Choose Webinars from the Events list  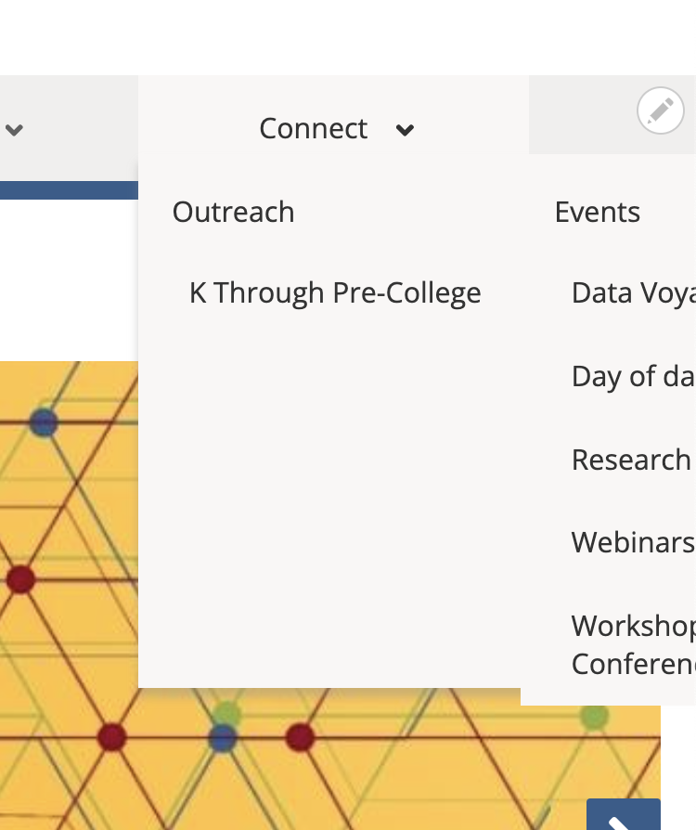[633, 542]
